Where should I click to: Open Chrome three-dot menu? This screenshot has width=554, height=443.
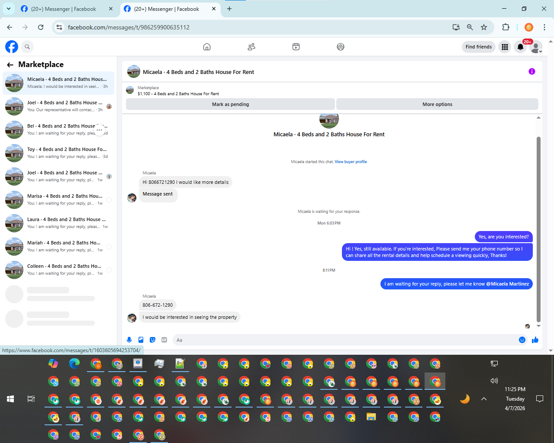544,27
